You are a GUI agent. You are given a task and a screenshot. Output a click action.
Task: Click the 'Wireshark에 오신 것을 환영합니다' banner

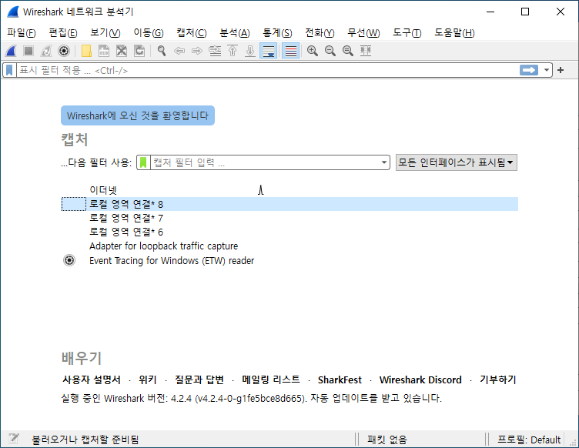point(138,115)
